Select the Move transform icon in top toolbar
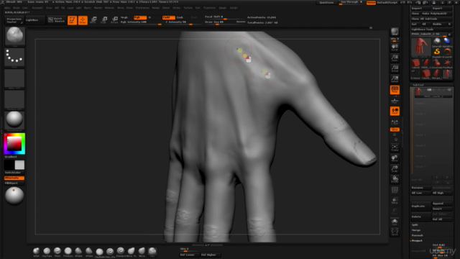The height and width of the screenshot is (259, 460). [x=93, y=20]
